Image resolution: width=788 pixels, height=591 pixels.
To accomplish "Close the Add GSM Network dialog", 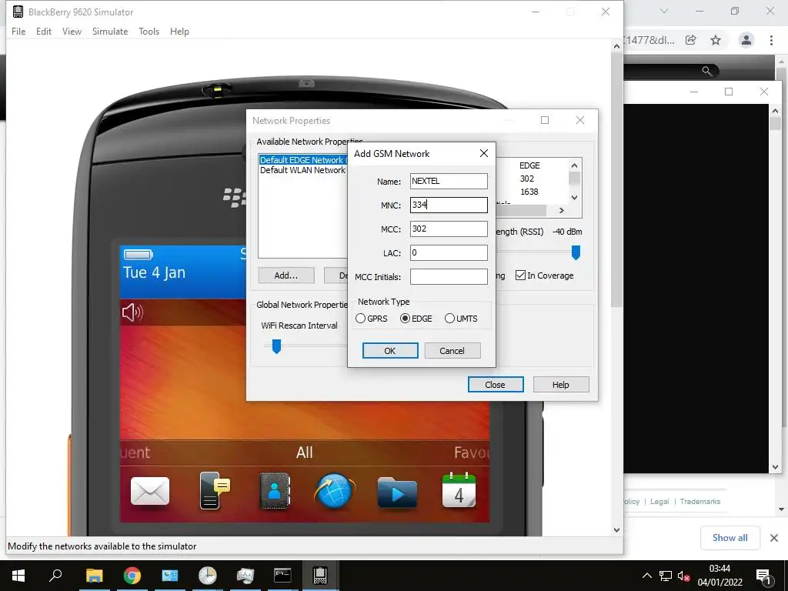I will 484,153.
